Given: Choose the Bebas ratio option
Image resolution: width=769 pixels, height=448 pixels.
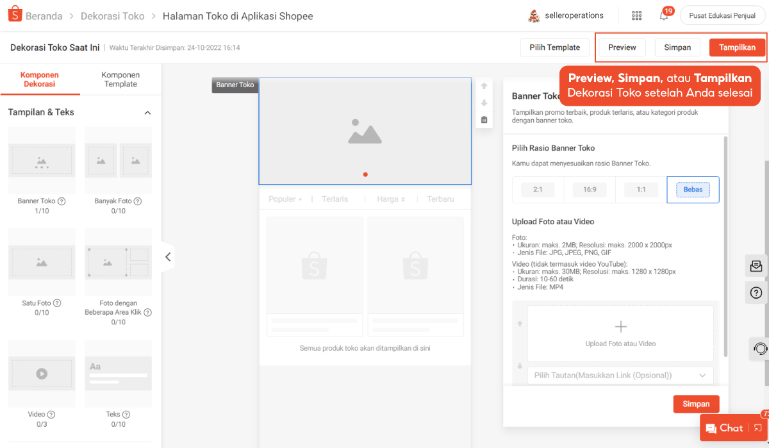Looking at the screenshot, I should coord(693,190).
